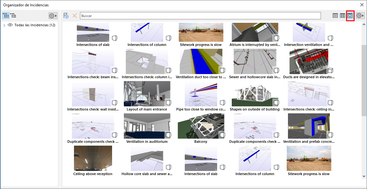Select the Balcony issue thumbnail
Viewport: 367px width, 189px height.
click(x=201, y=126)
